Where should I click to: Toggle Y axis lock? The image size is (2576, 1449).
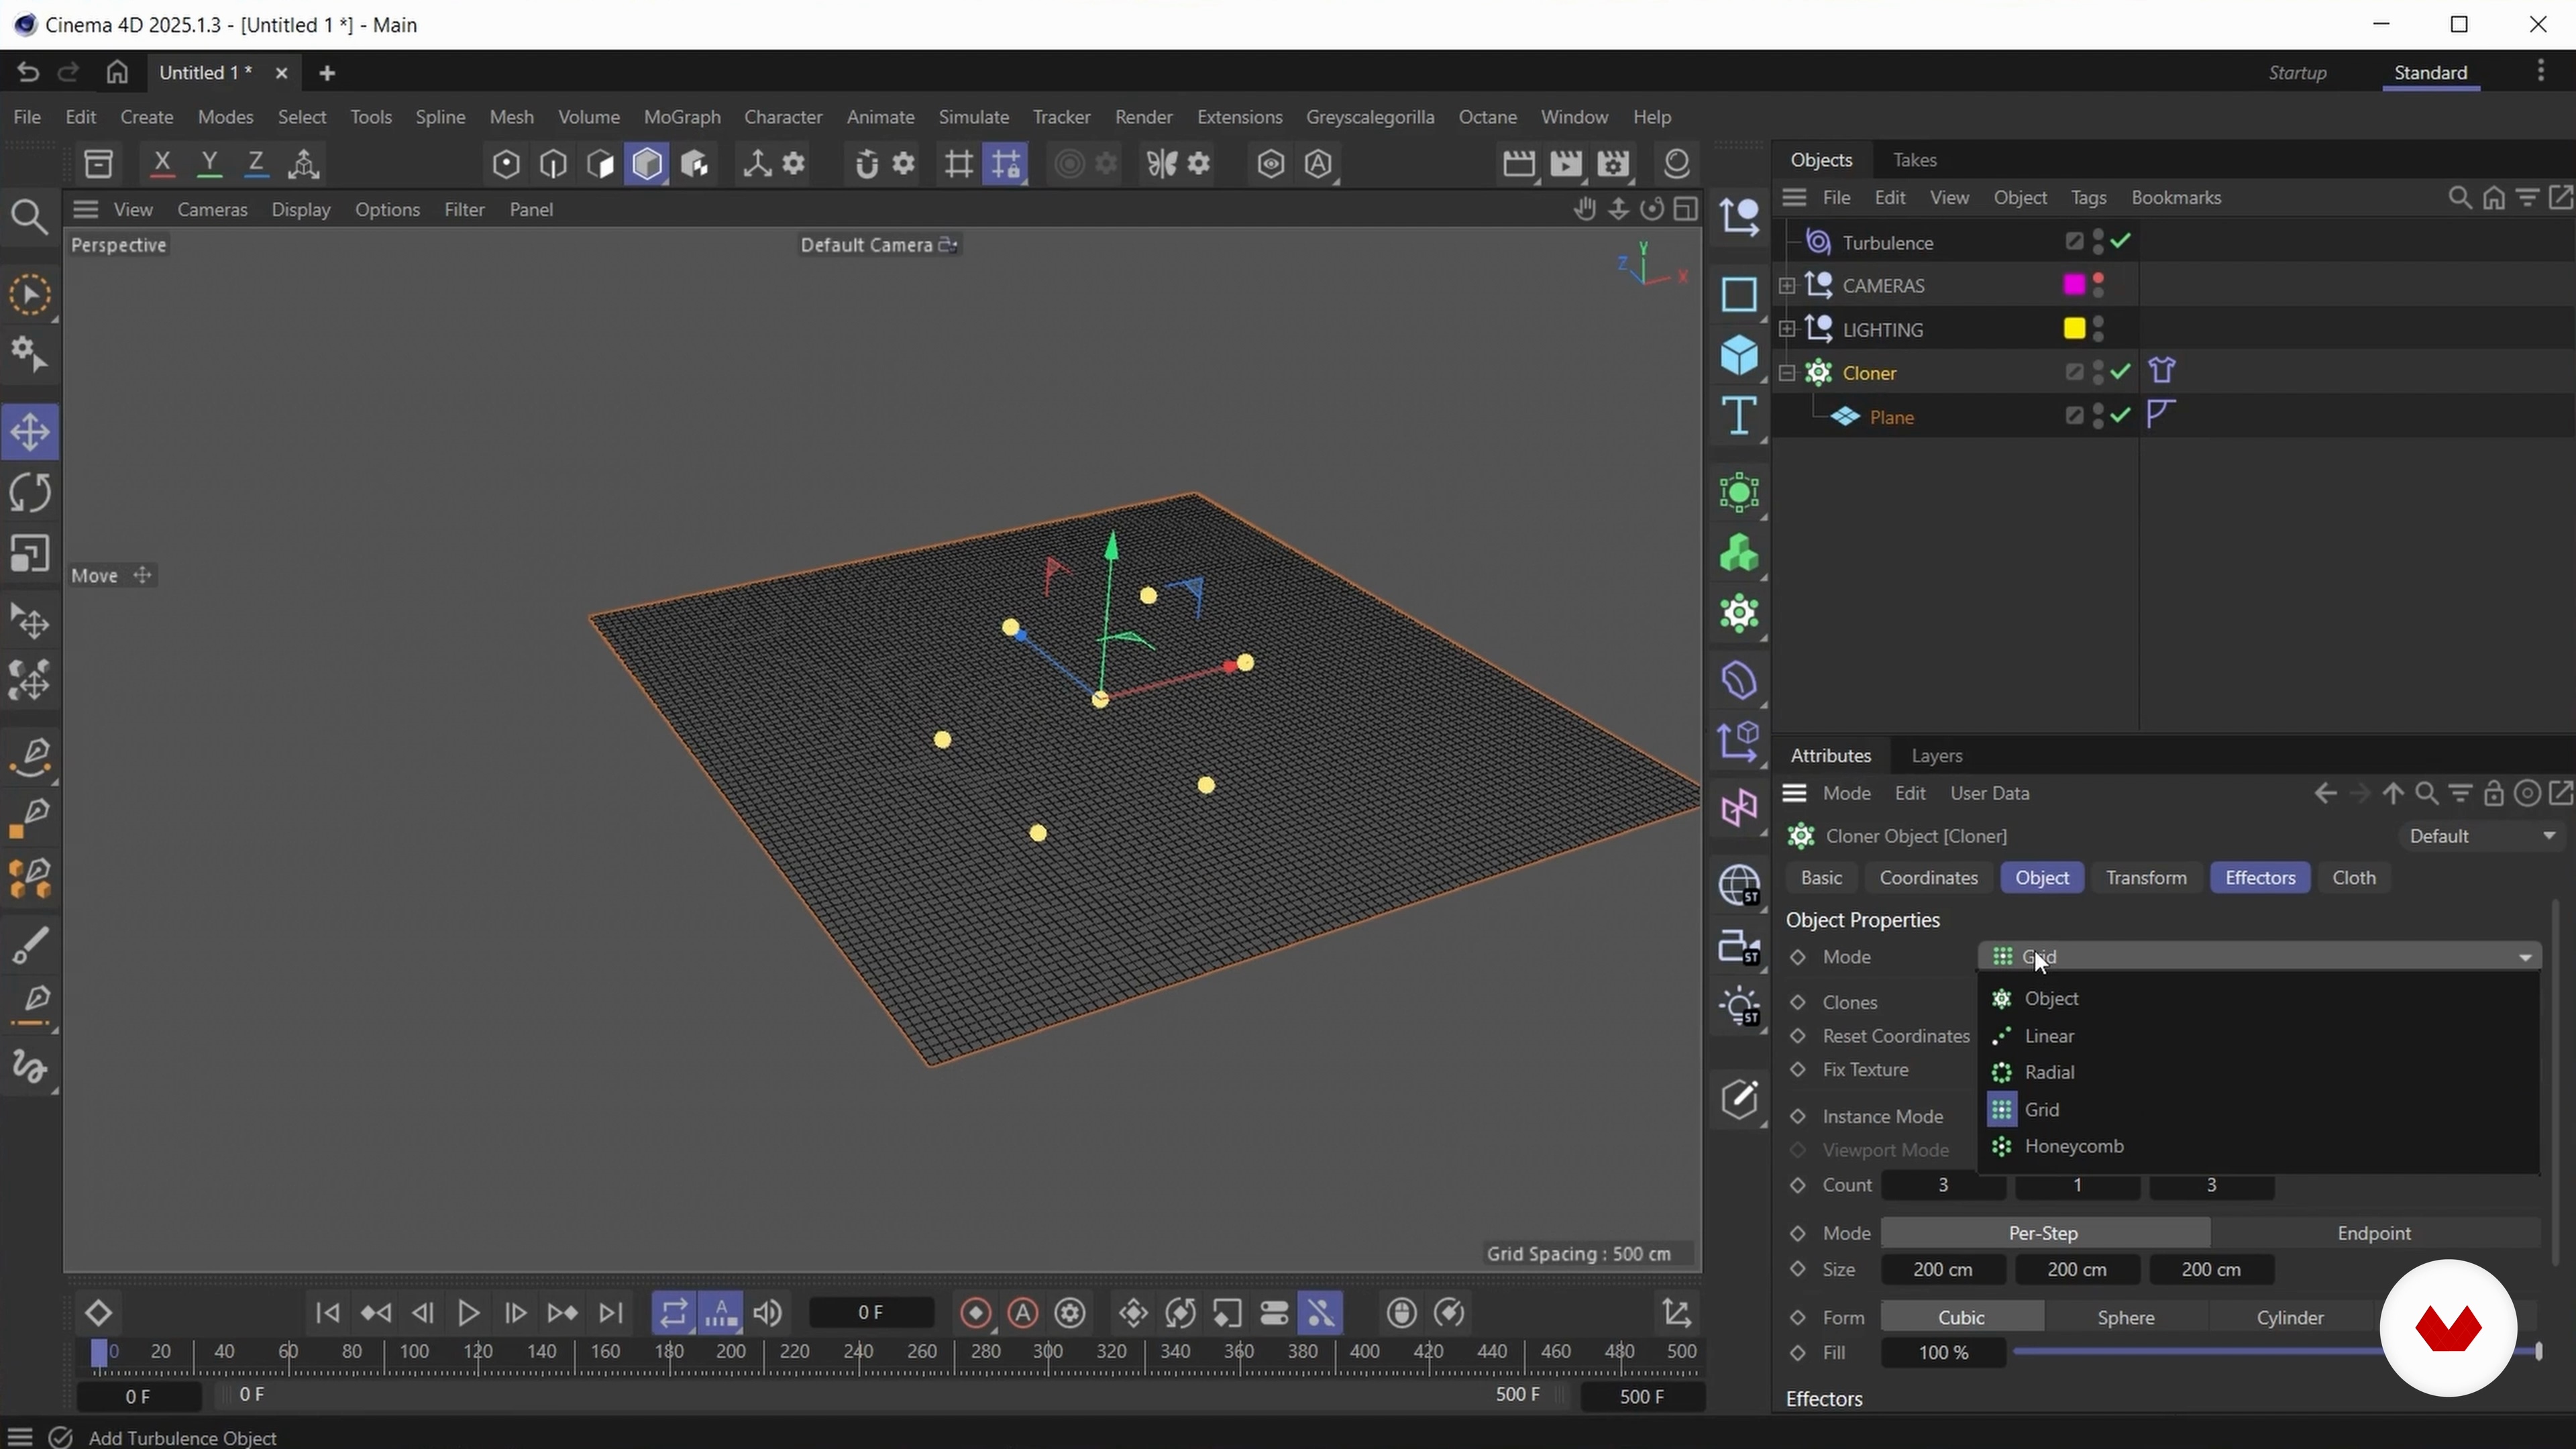[x=209, y=163]
